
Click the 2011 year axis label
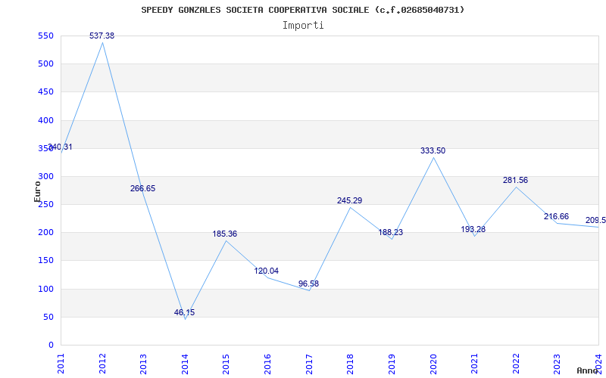(x=61, y=364)
